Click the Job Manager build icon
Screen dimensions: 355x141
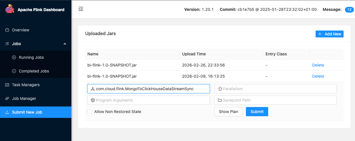7,98
